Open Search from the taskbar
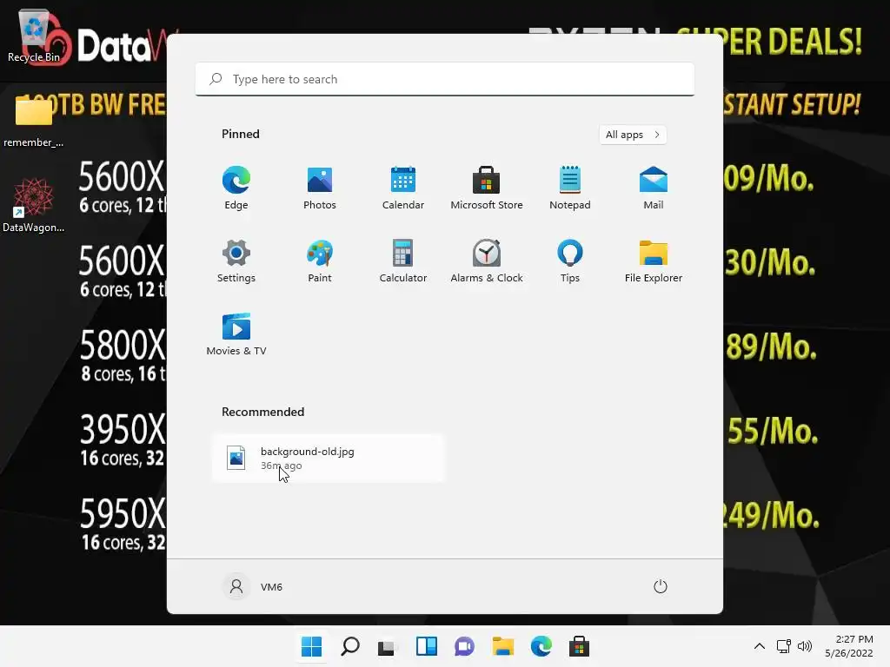 [x=350, y=646]
